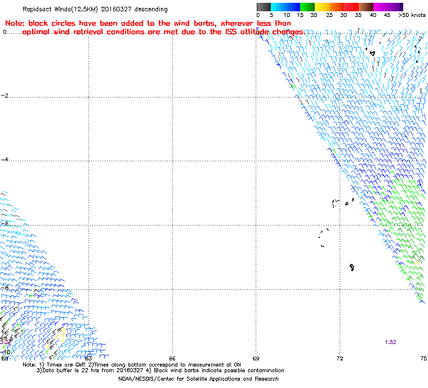Click the gray 0-5 knots color segment

click(264, 7)
